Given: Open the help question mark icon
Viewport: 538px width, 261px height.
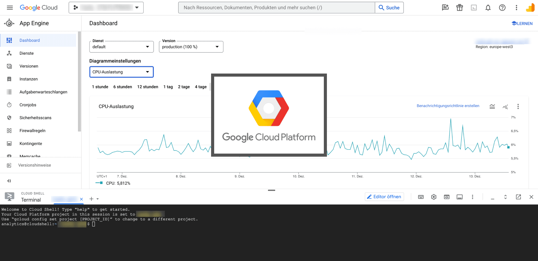Looking at the screenshot, I should pos(502,8).
